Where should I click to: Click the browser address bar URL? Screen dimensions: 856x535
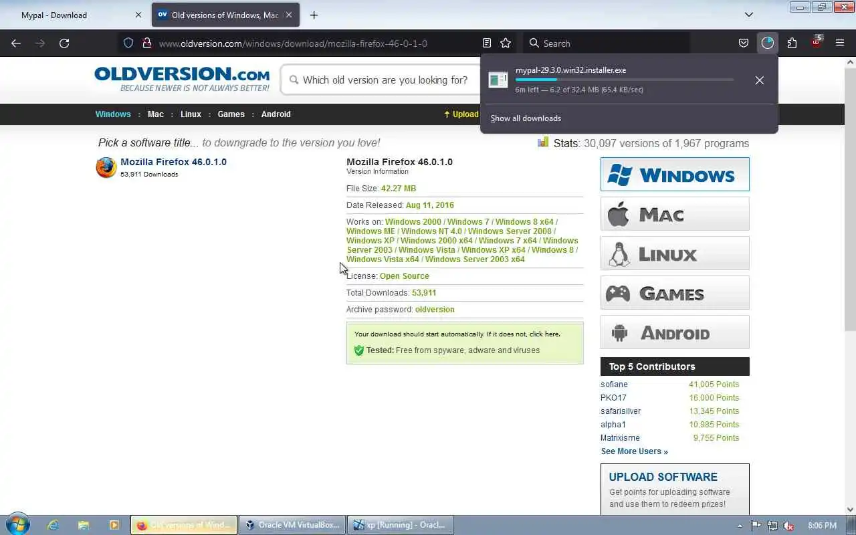pyautogui.click(x=293, y=43)
